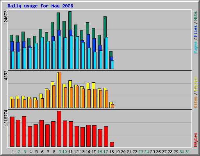Select the cyan "Pages" legend label
The image size is (200, 156).
(x=195, y=48)
